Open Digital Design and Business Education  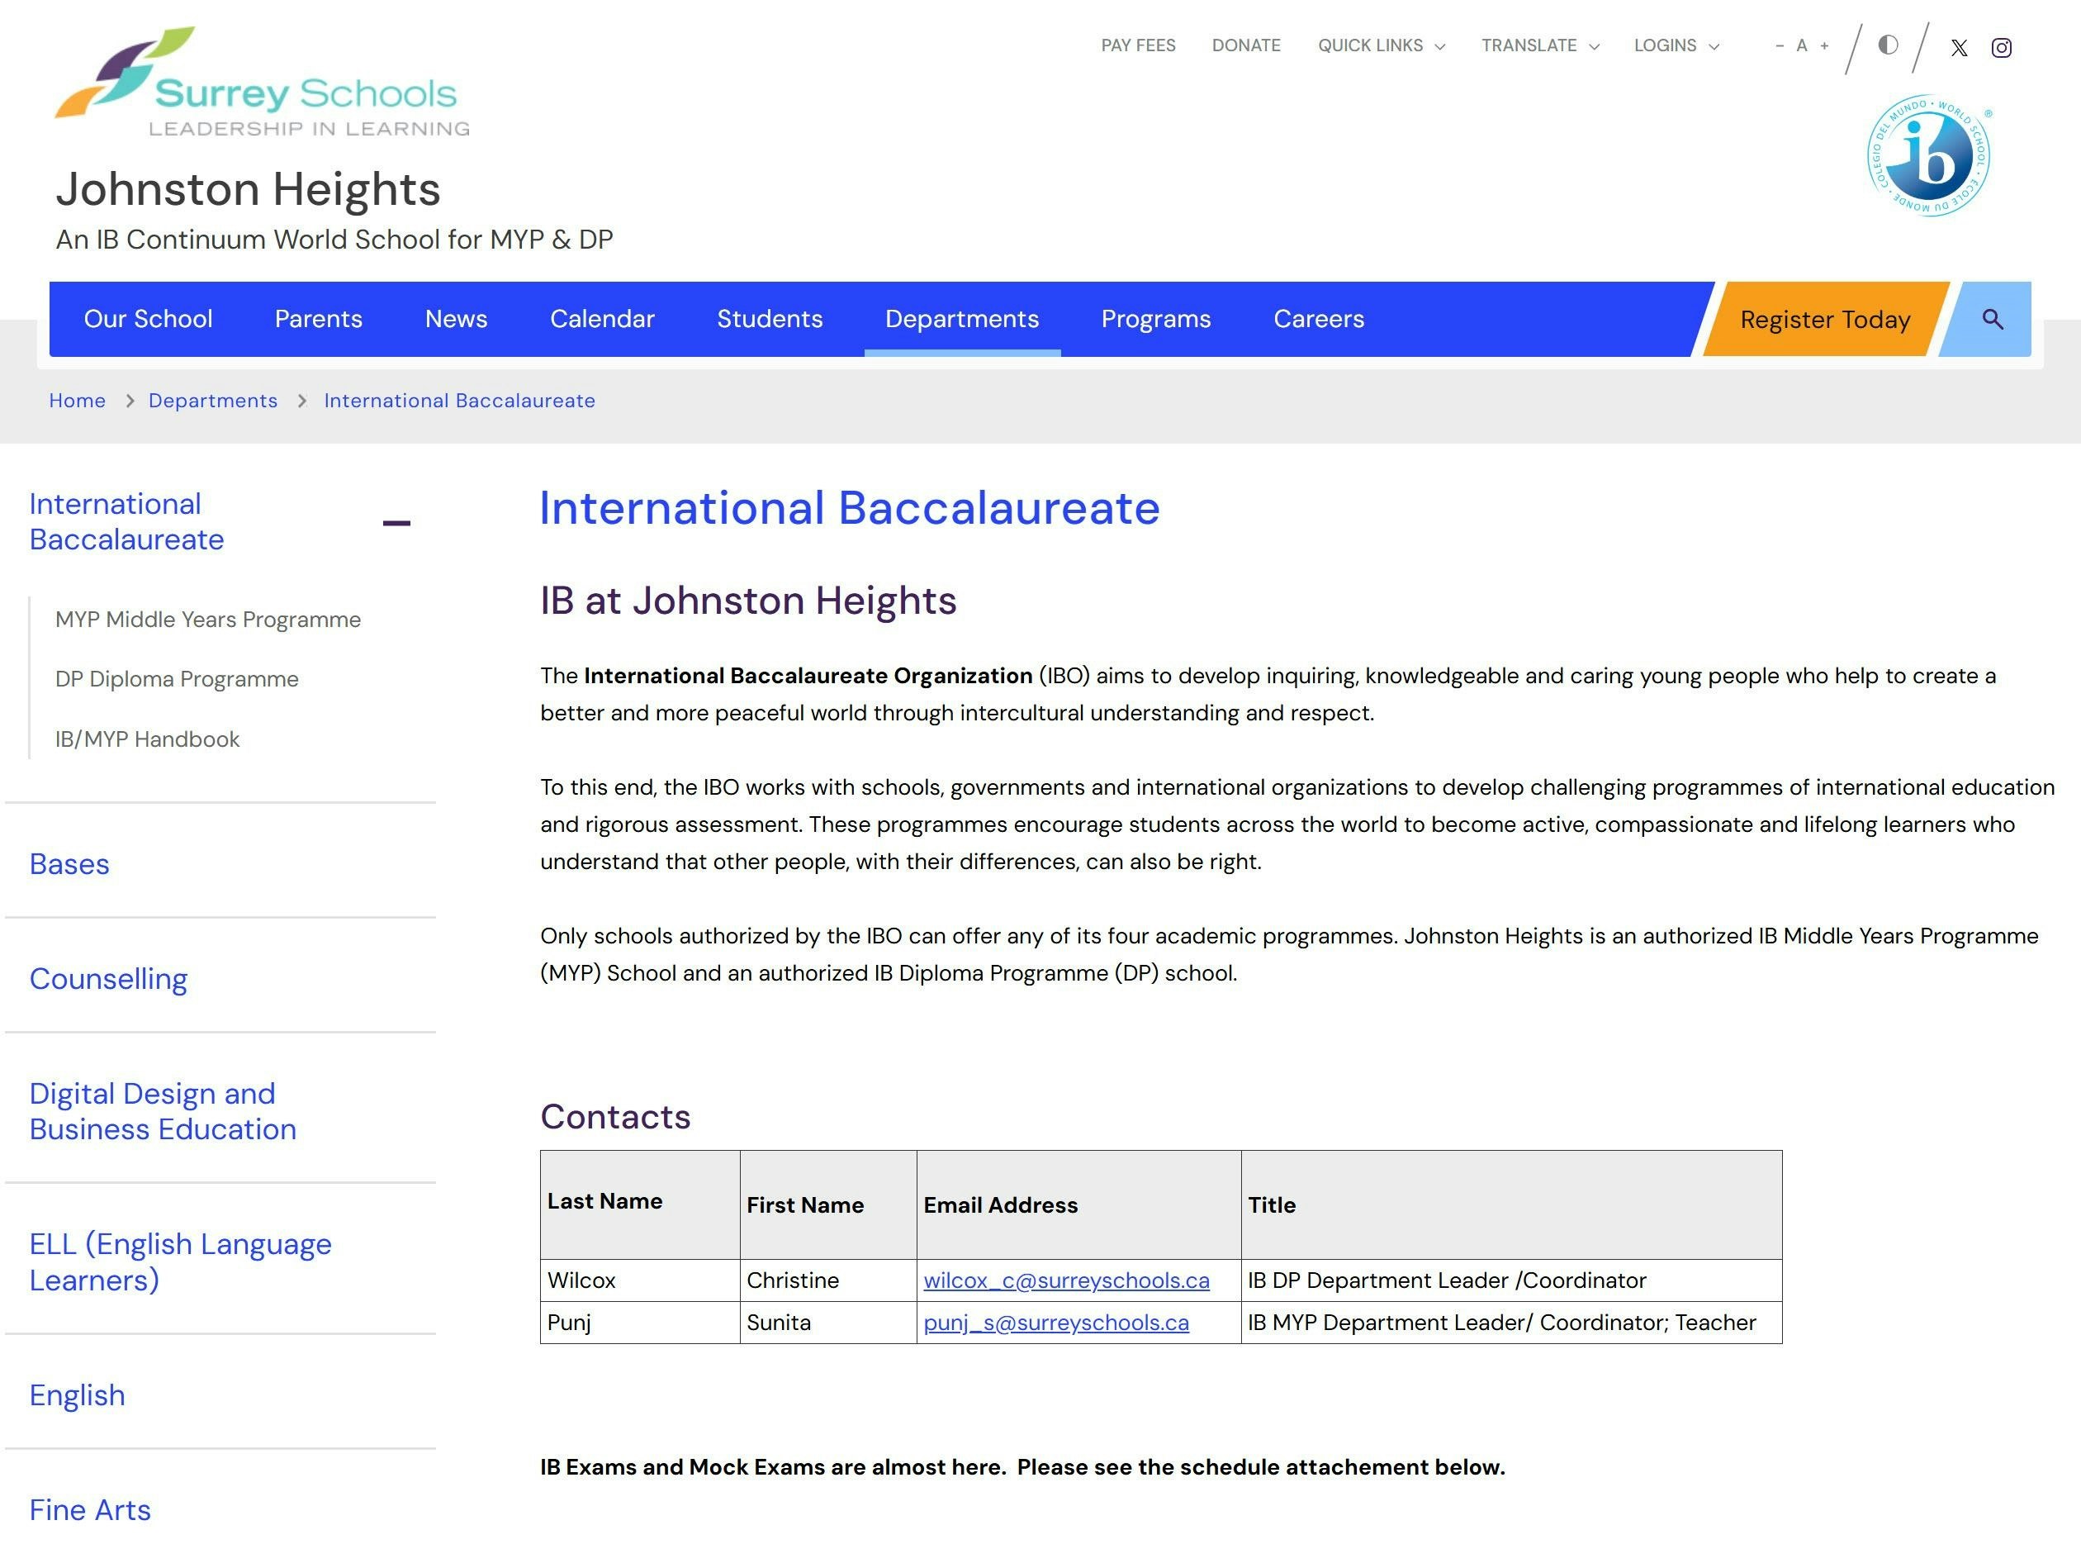163,1111
